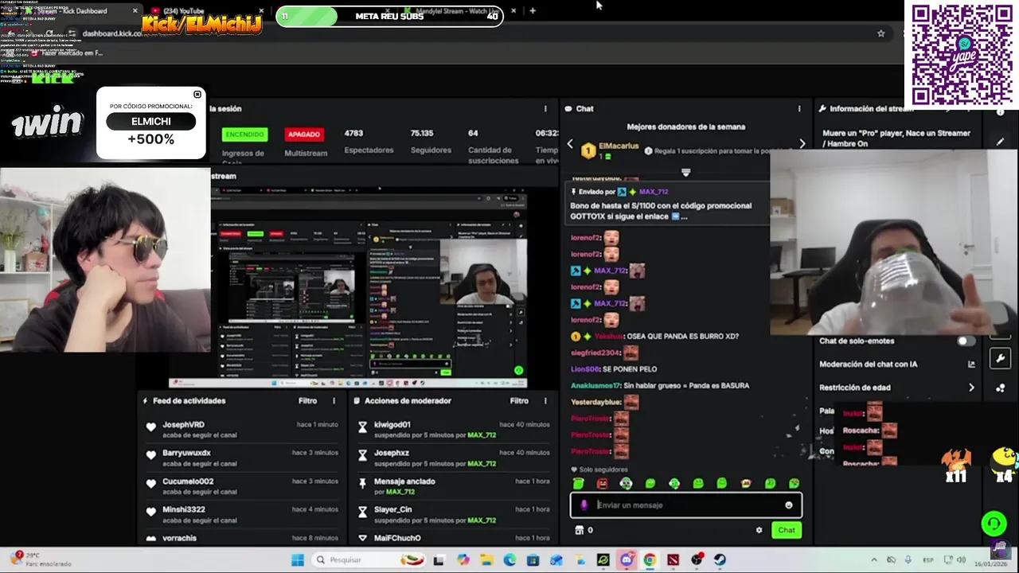Click ElMacarius top donor name
Viewport: 1019px width, 573px height.
point(619,147)
